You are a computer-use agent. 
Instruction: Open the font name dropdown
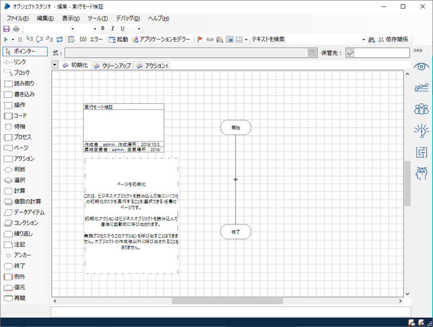point(73,29)
